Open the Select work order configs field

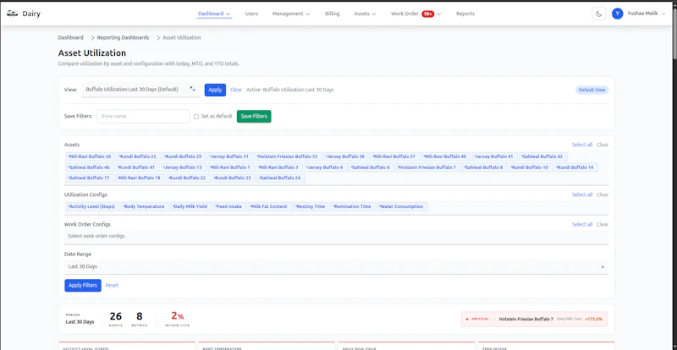pyautogui.click(x=336, y=237)
